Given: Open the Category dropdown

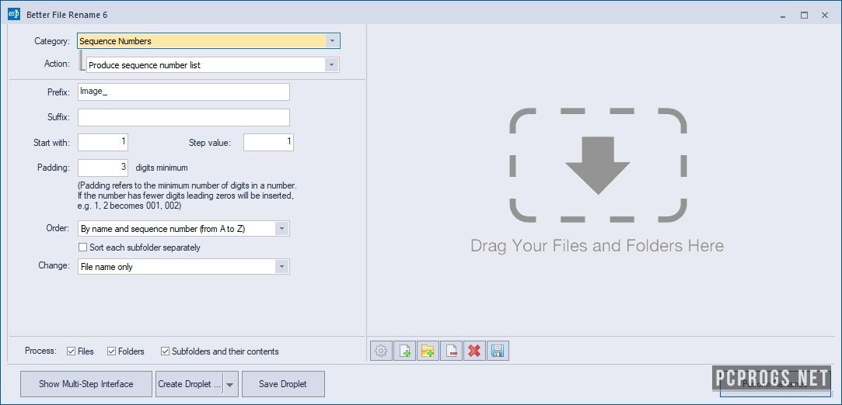Looking at the screenshot, I should click(332, 41).
